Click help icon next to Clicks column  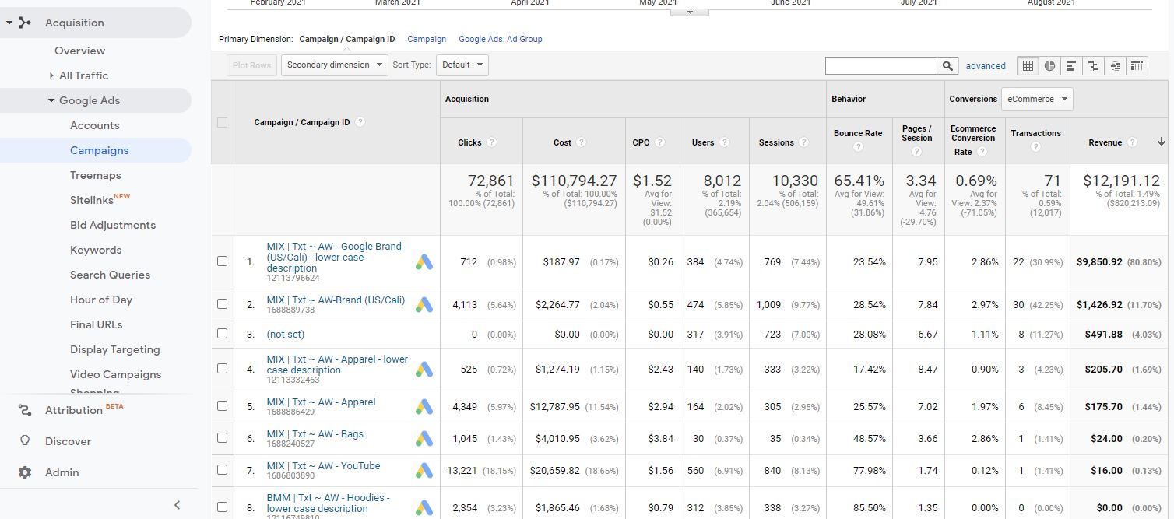[492, 142]
